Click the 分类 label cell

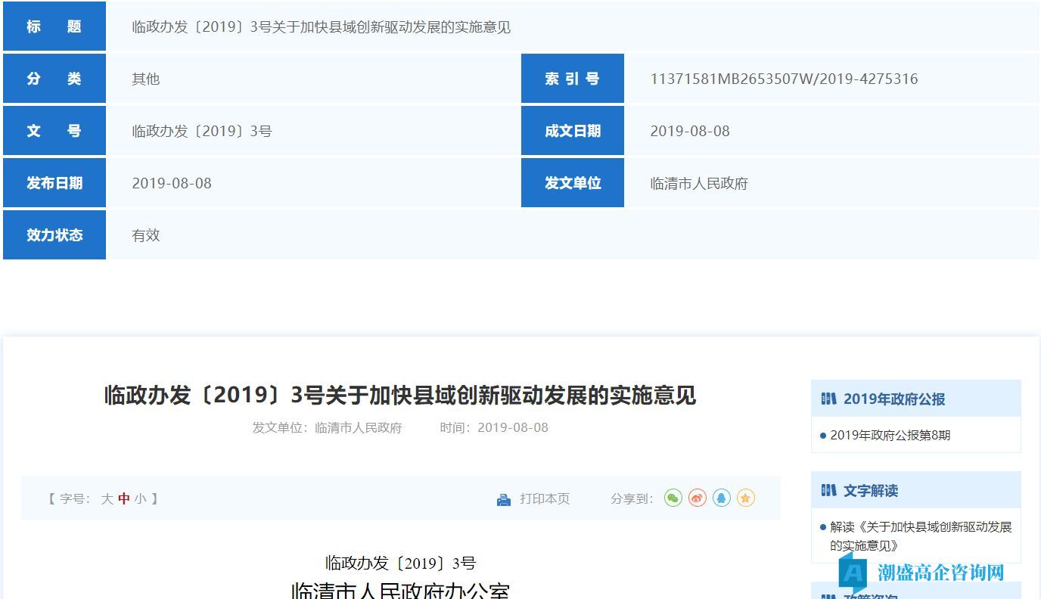pyautogui.click(x=54, y=79)
